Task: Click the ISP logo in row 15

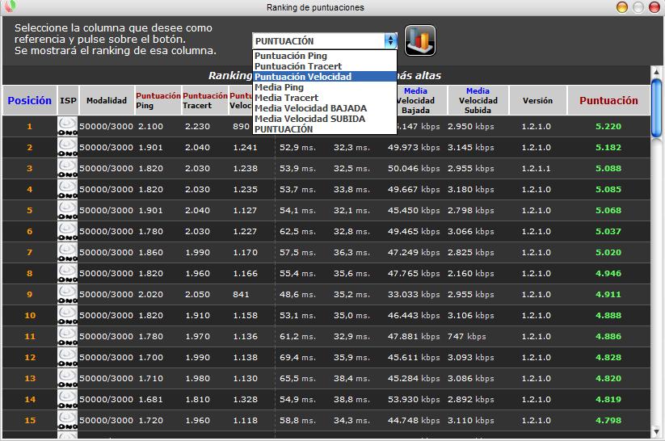Action: click(x=68, y=420)
